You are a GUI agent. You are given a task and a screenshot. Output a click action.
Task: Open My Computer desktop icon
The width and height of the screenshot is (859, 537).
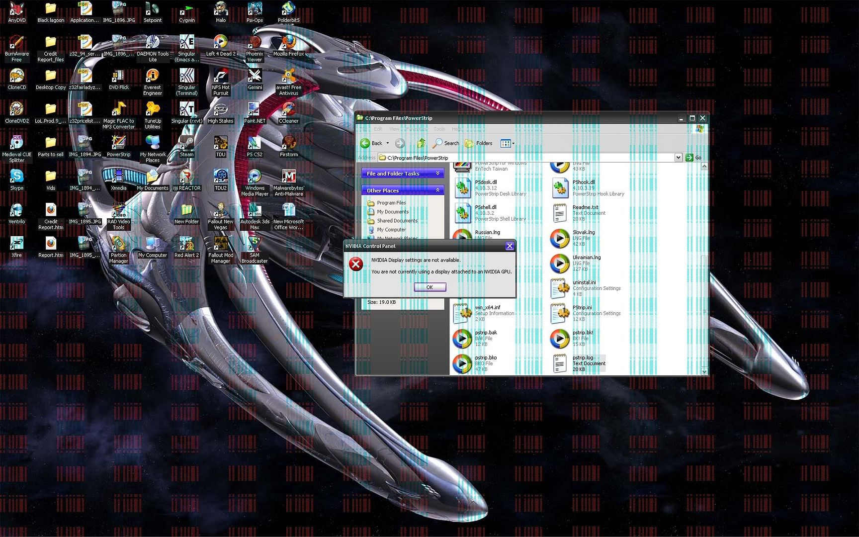(x=153, y=247)
